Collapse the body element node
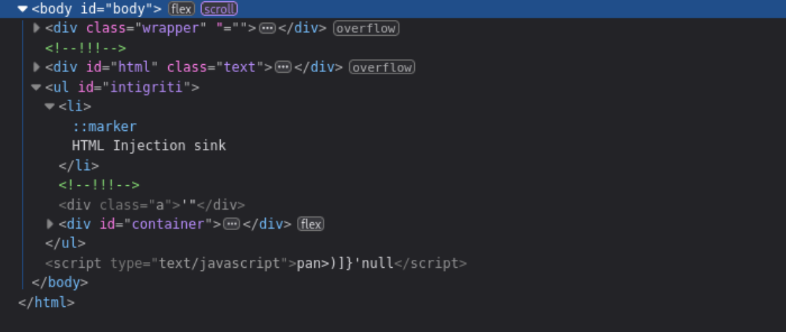Screen dimensions: 786x332 point(22,9)
